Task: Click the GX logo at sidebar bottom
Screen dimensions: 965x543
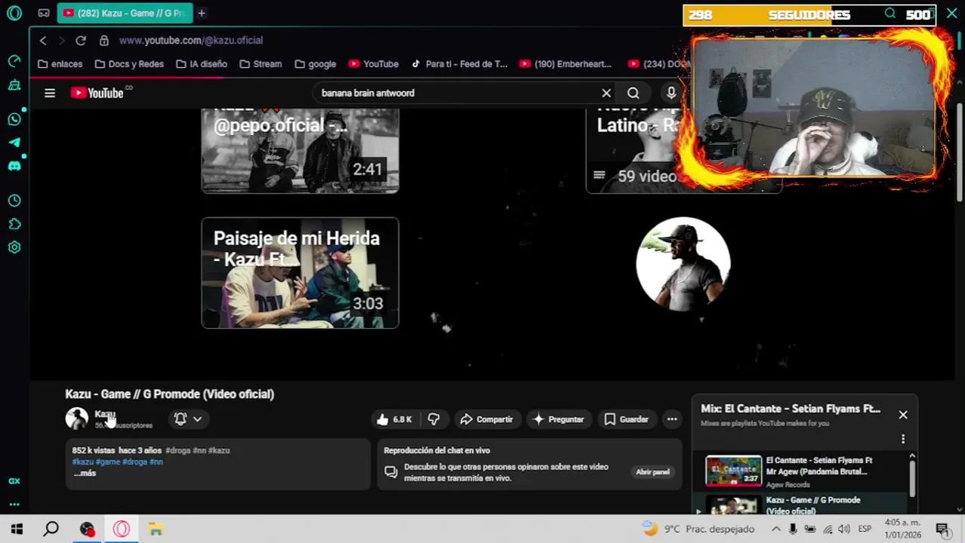Action: (14, 481)
